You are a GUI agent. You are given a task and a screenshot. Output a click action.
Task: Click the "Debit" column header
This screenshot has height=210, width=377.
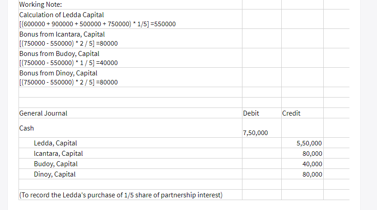(251, 113)
